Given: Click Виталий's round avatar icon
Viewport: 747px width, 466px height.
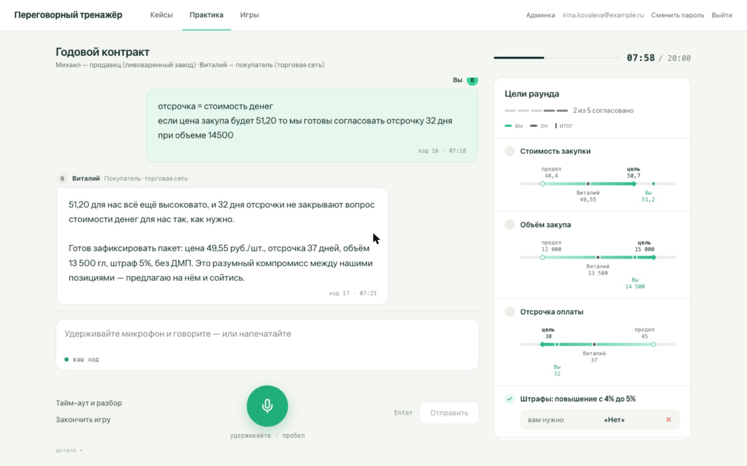Looking at the screenshot, I should [x=62, y=178].
